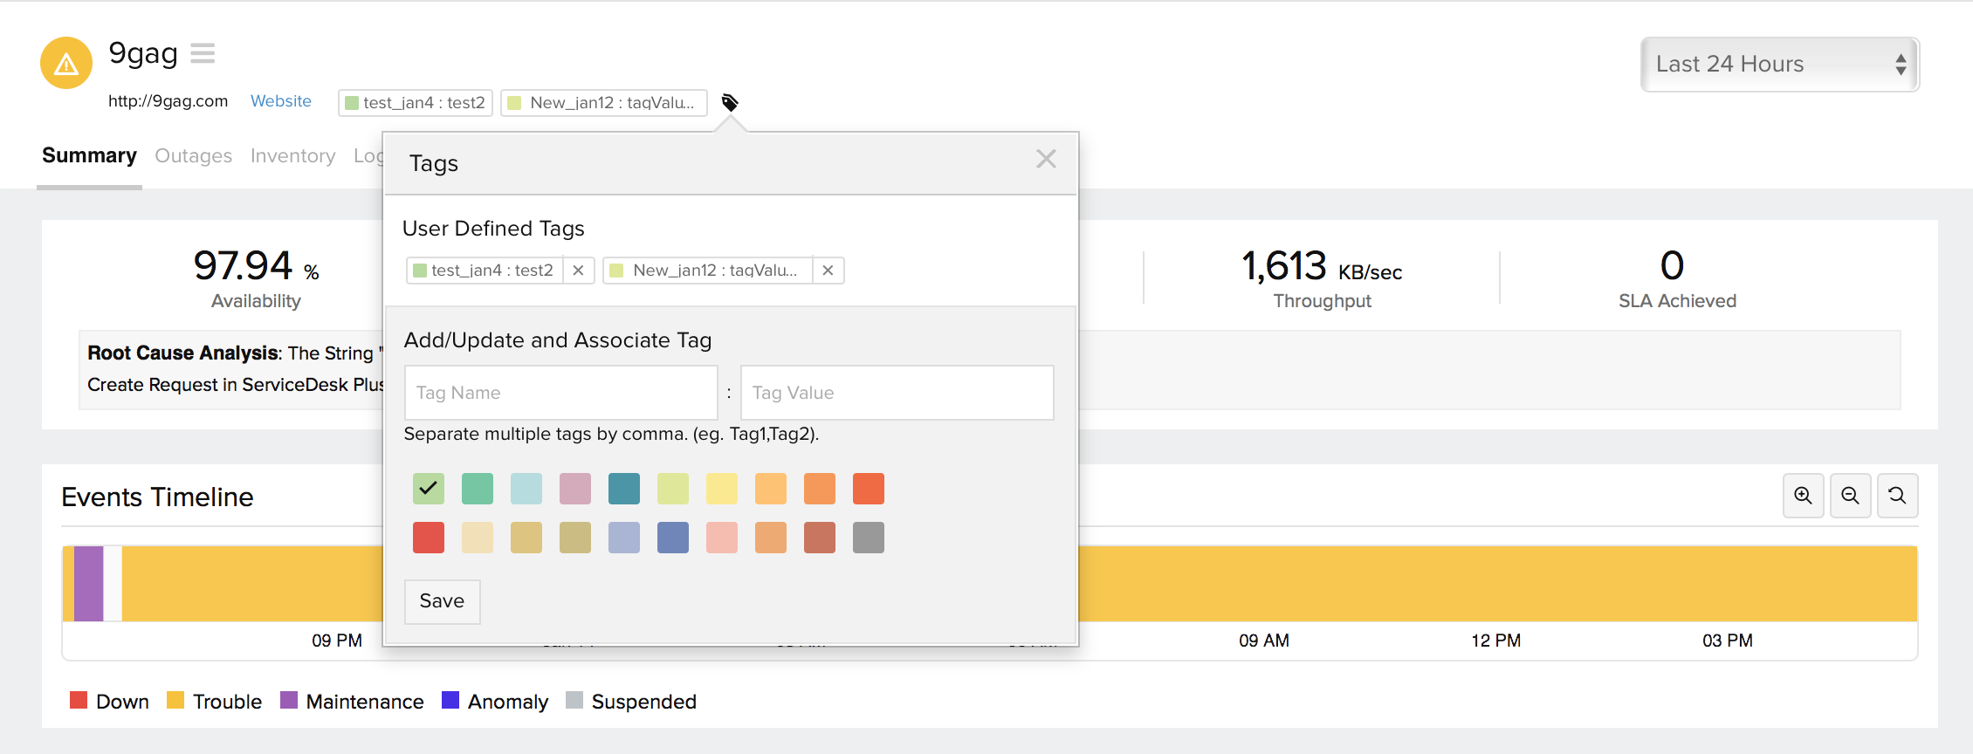Open the Last 24 Hours dropdown

1779,65
